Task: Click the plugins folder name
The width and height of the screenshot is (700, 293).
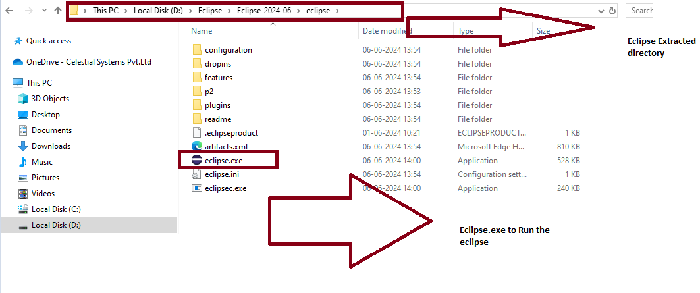Action: coord(218,105)
